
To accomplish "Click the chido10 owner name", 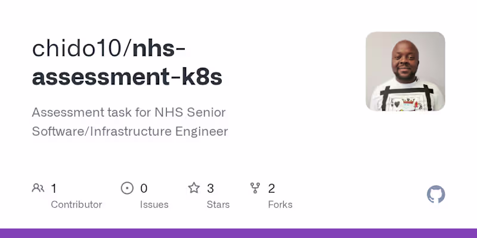I will coord(77,49).
